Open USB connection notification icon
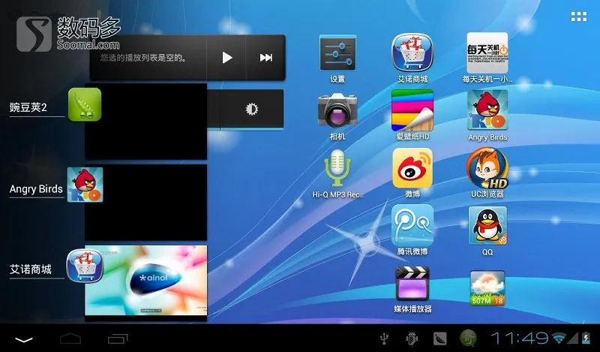Viewport: 600px width, 352px height. coord(385,338)
